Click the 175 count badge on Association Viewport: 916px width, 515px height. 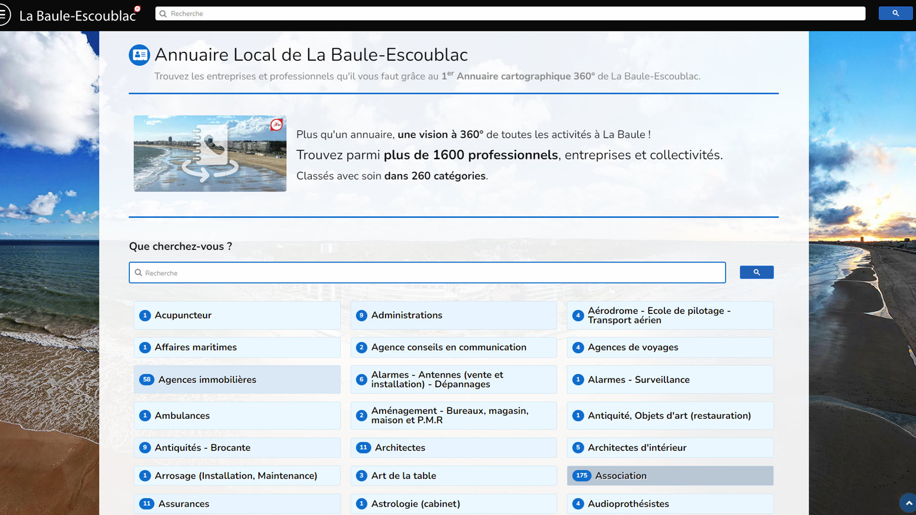[582, 476]
